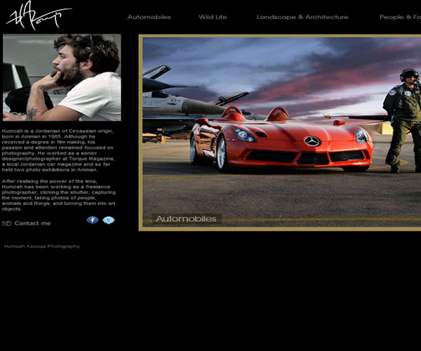Open Landscape & Architecture menu item
Screen dimensions: 421x351
[302, 17]
